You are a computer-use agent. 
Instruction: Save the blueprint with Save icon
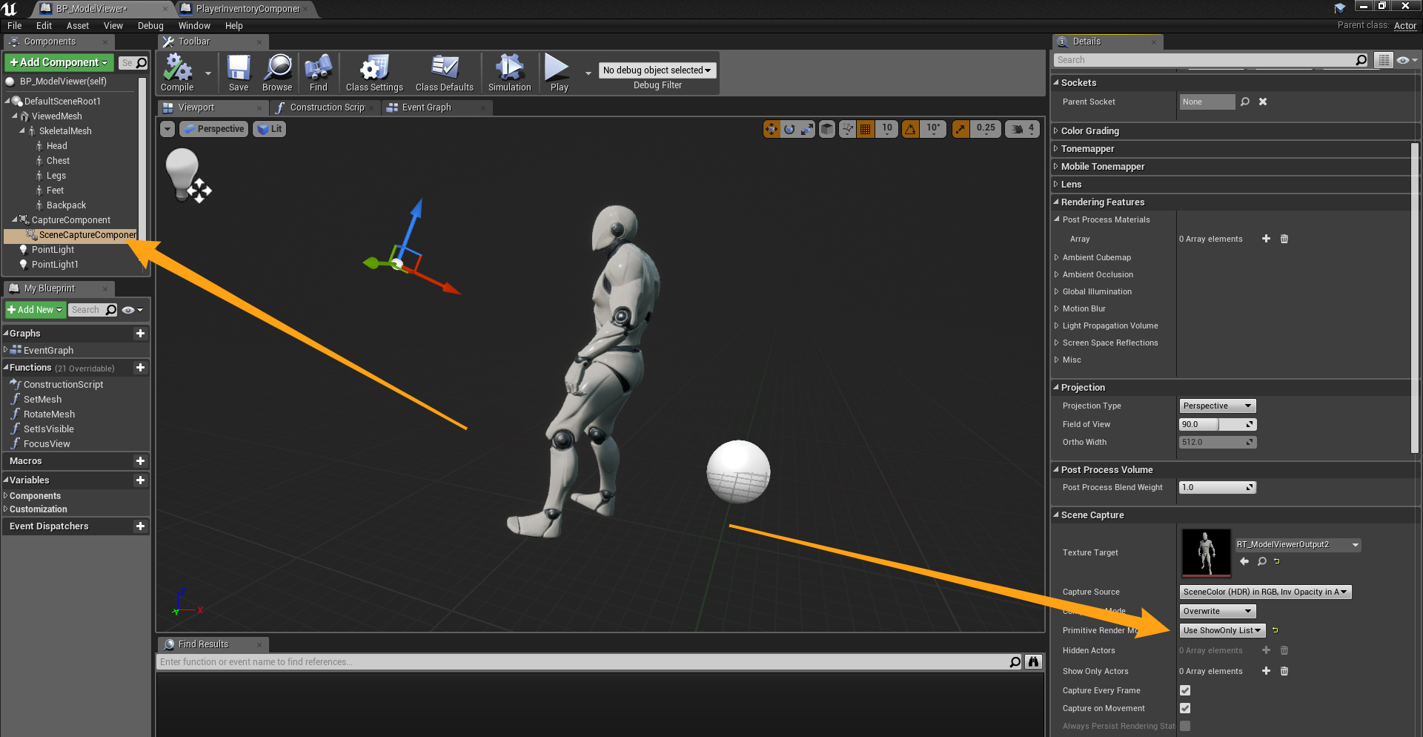[x=239, y=72]
